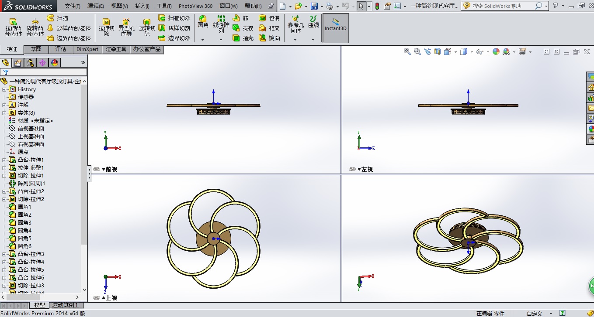Choose the 拔模 draft tool
Image resolution: width=594 pixels, height=317 pixels.
click(243, 28)
